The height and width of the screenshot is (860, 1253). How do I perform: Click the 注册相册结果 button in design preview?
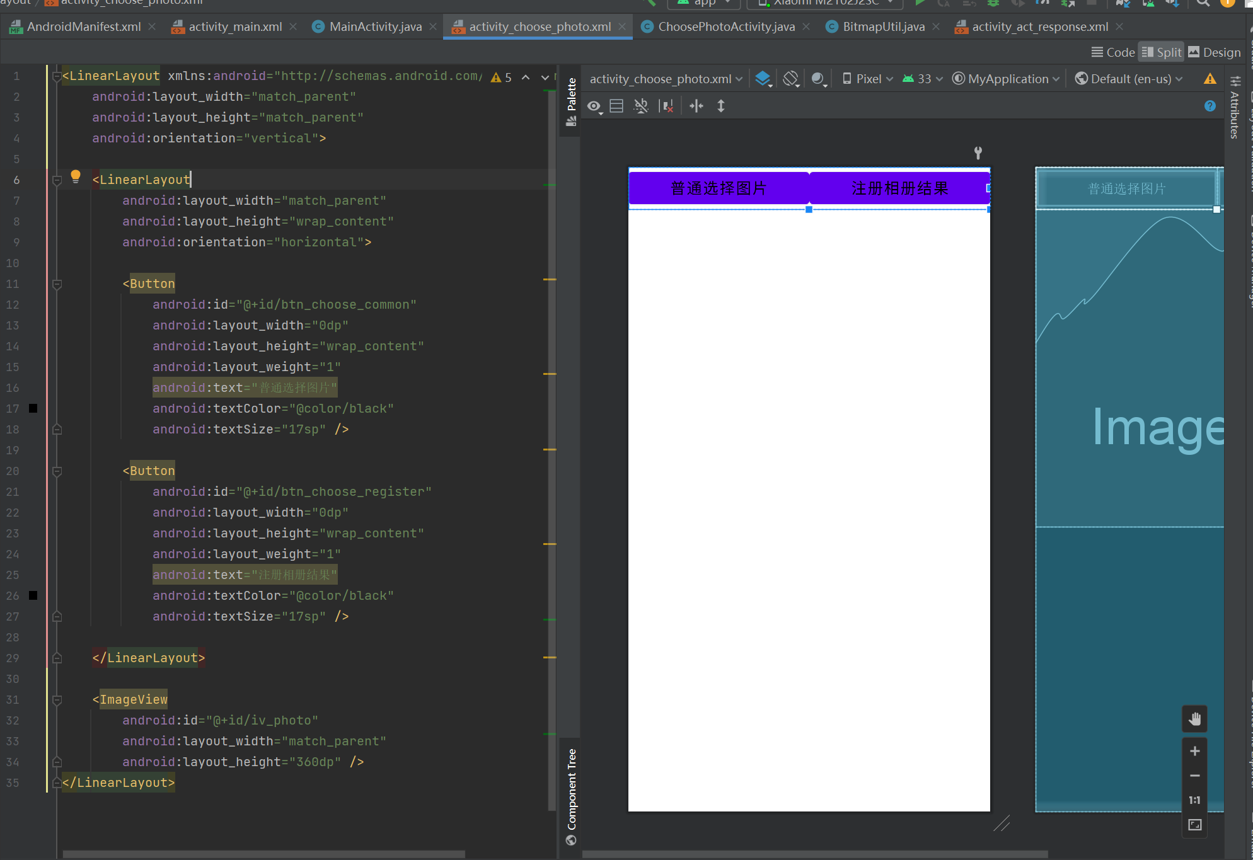click(899, 188)
